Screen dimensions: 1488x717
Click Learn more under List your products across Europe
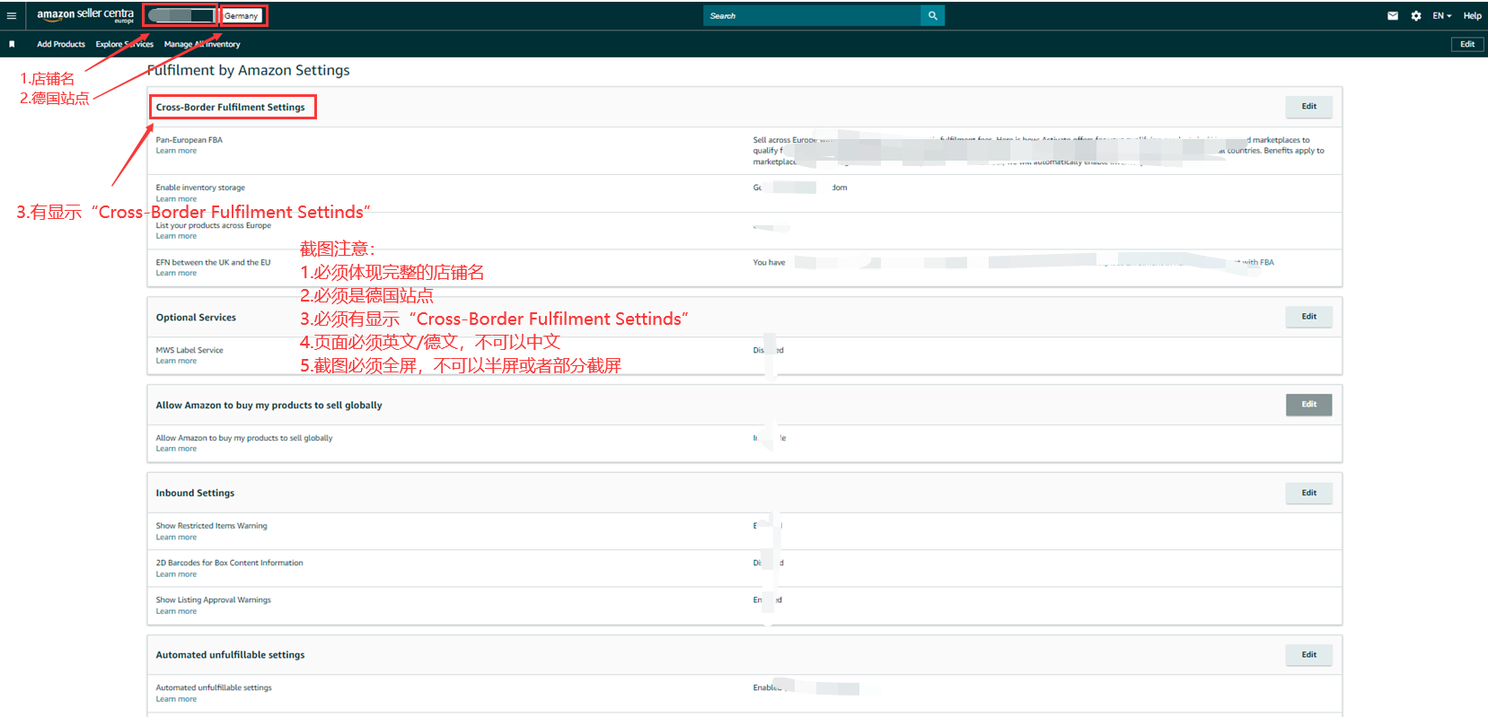tap(176, 236)
